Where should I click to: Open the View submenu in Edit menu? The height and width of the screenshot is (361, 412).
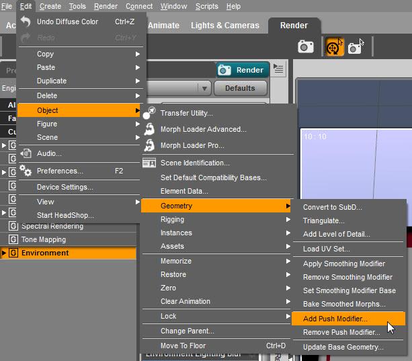(79, 202)
